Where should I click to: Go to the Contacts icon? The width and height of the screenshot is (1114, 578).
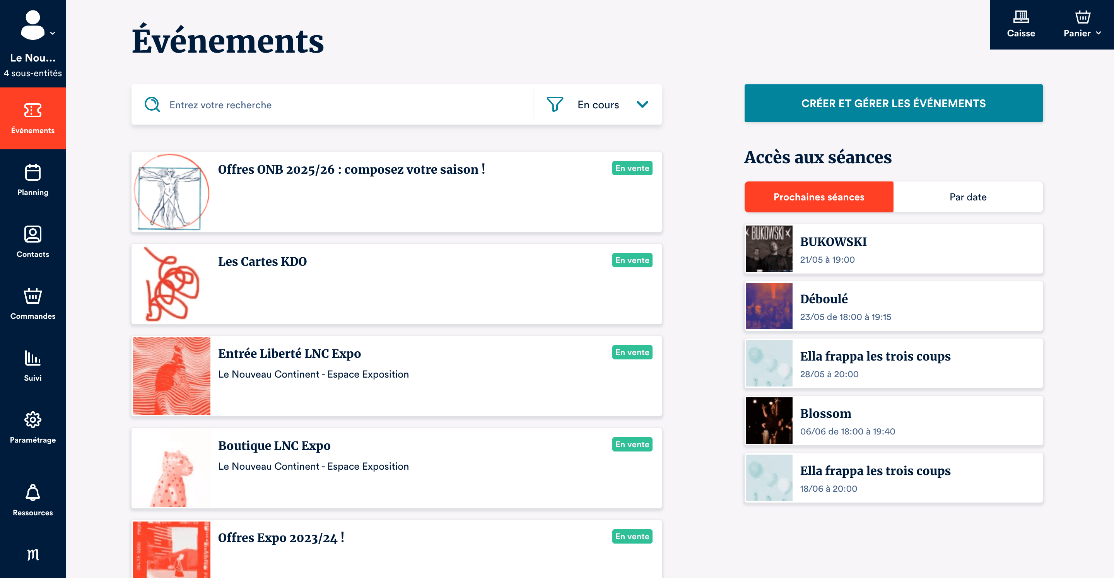click(33, 234)
